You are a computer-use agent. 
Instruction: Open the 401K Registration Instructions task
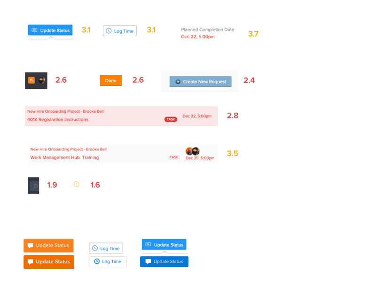(58, 119)
